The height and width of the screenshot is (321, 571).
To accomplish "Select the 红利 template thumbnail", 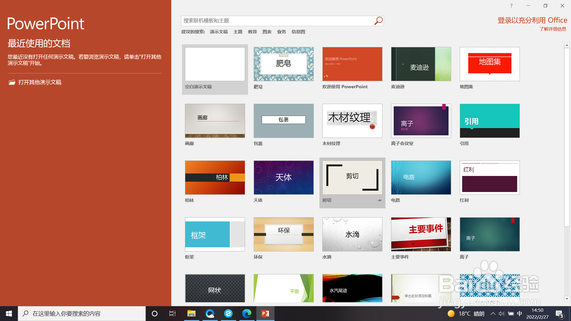I will click(490, 178).
